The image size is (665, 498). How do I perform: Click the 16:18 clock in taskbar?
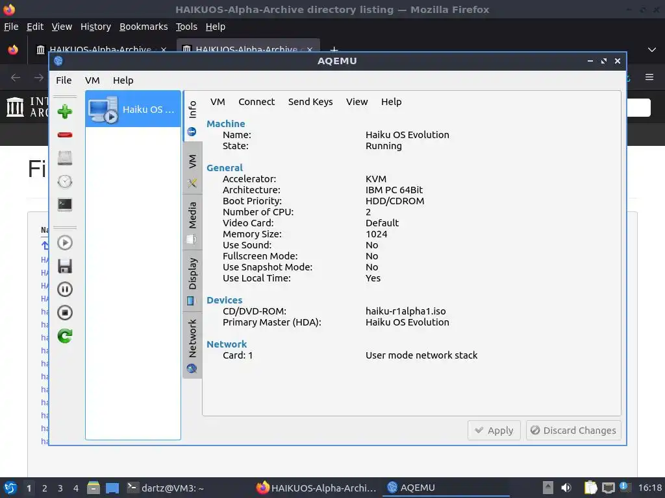(649, 488)
